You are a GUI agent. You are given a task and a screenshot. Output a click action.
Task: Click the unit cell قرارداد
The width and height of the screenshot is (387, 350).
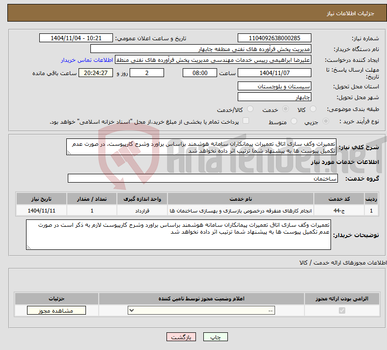point(142,211)
